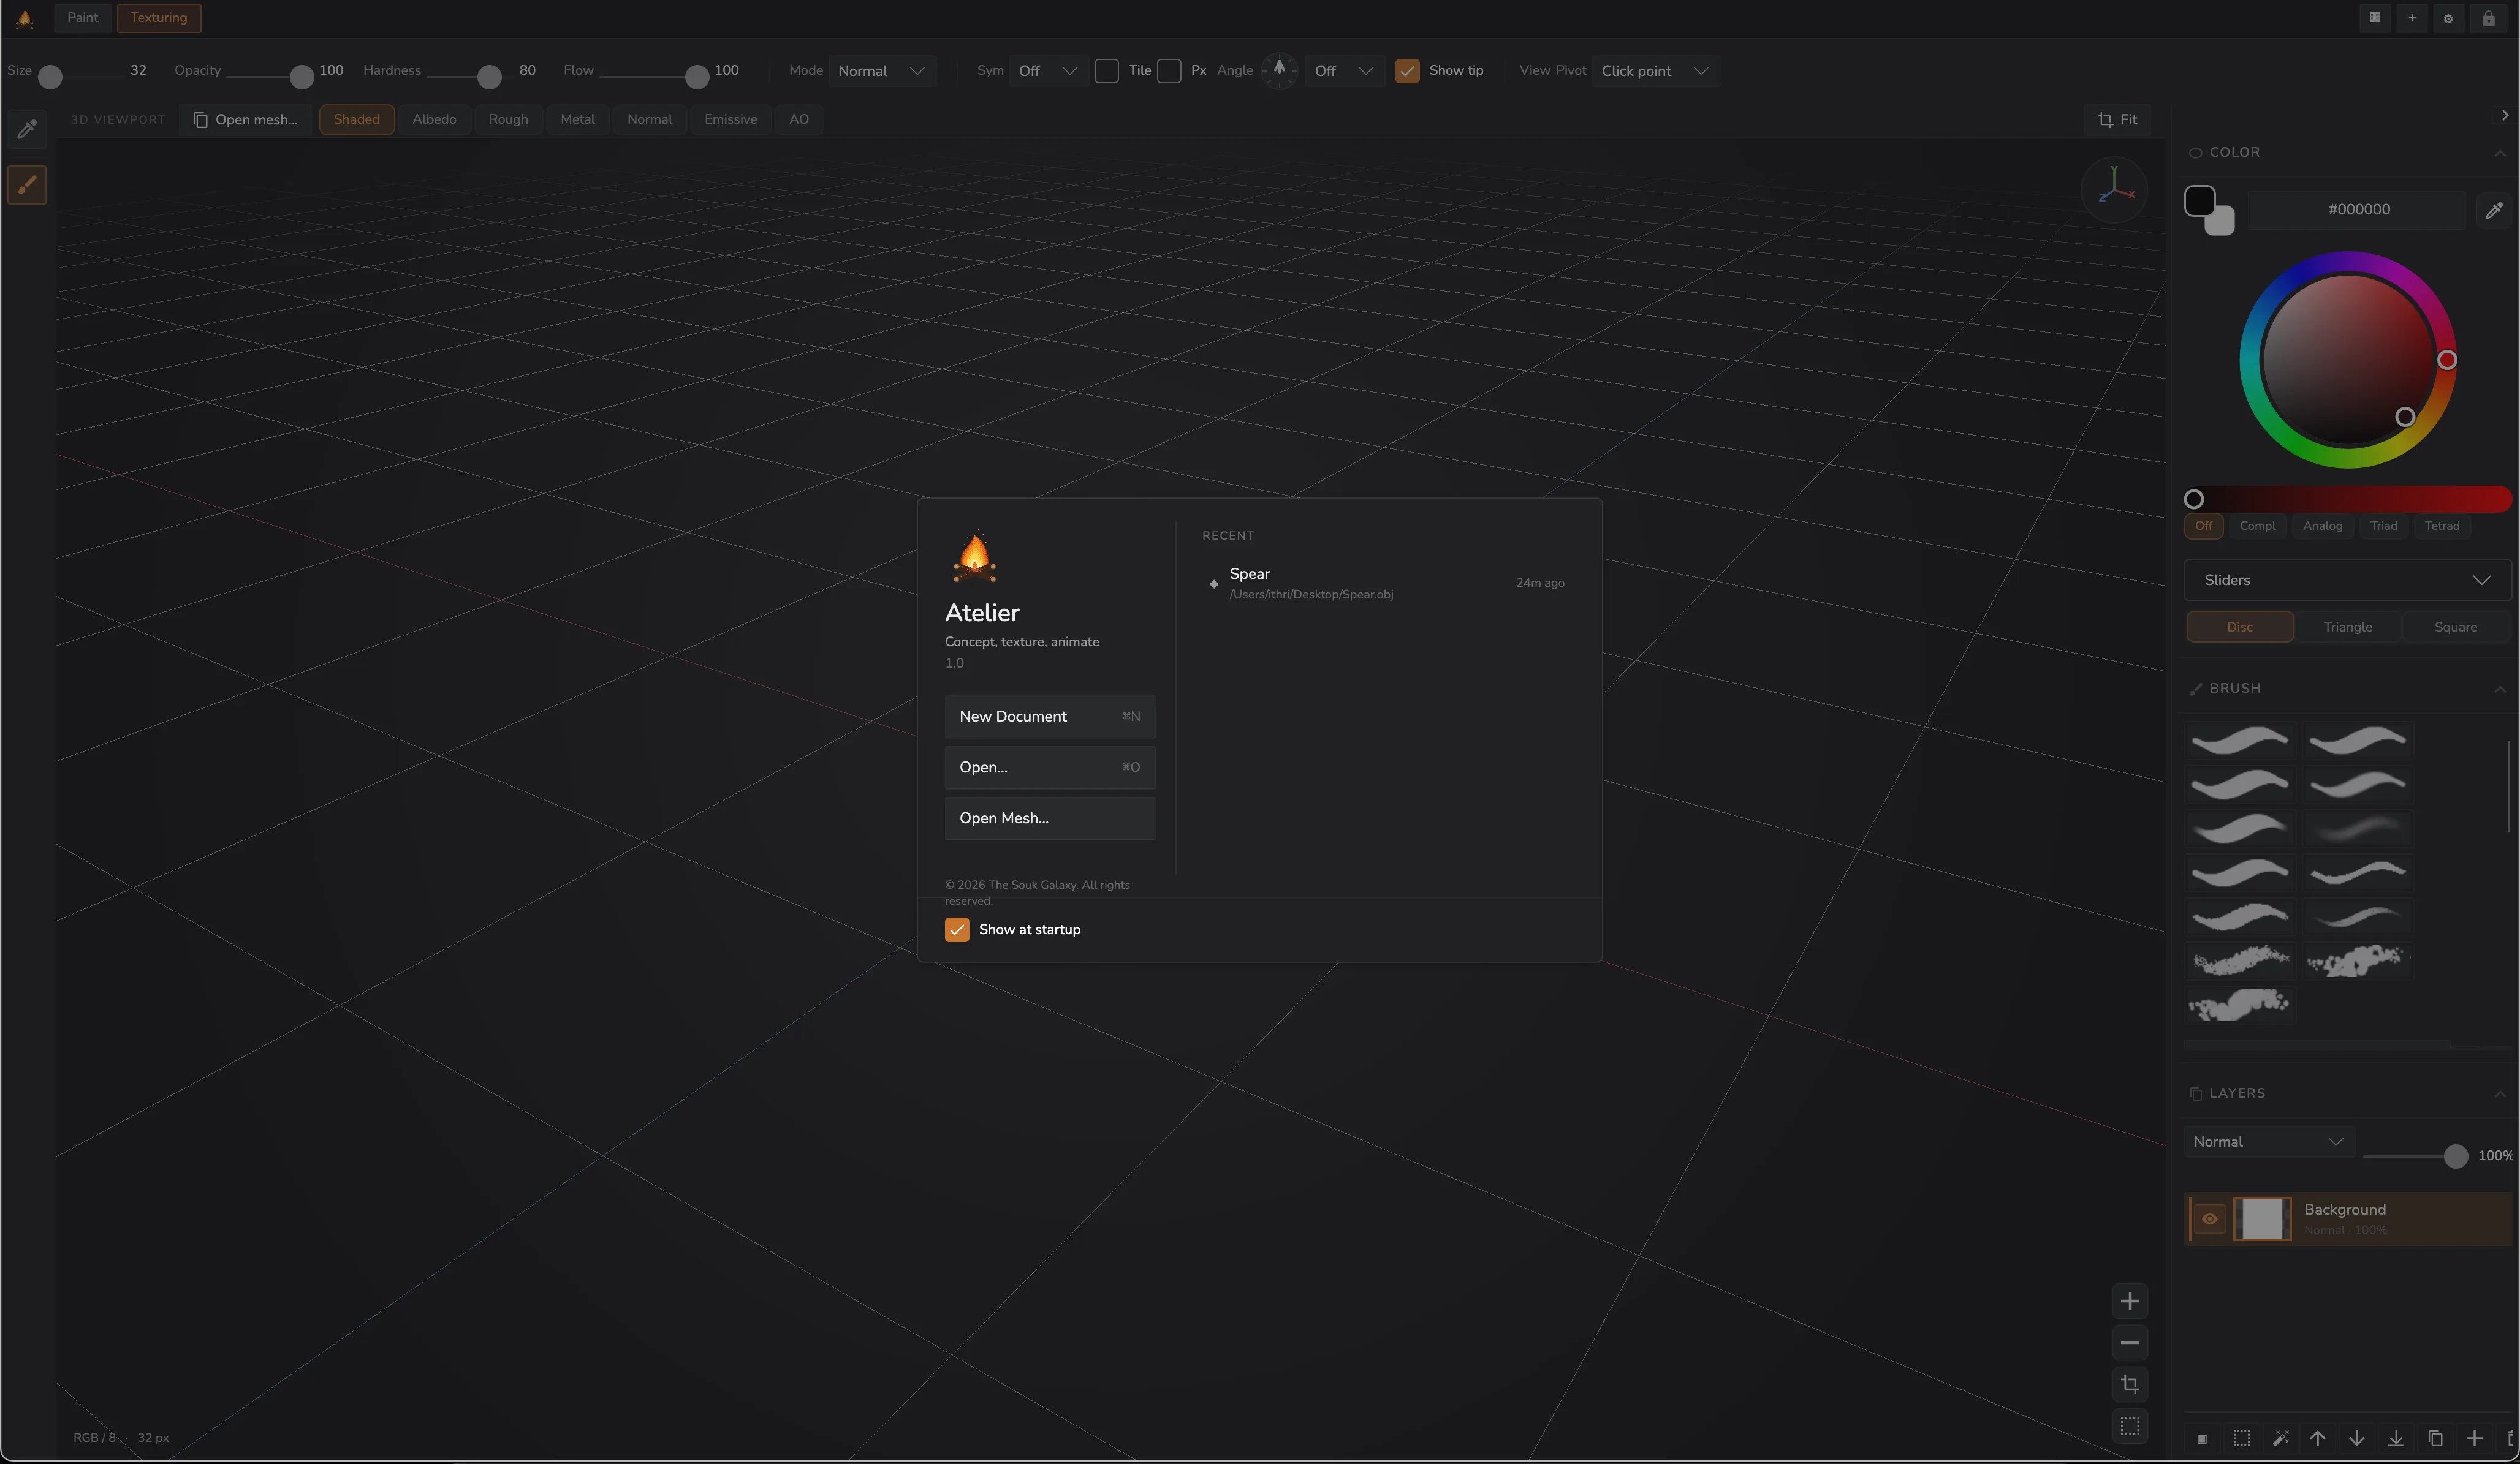This screenshot has height=1464, width=2520.
Task: Click the lock icon in top-right bar
Action: click(2488, 18)
